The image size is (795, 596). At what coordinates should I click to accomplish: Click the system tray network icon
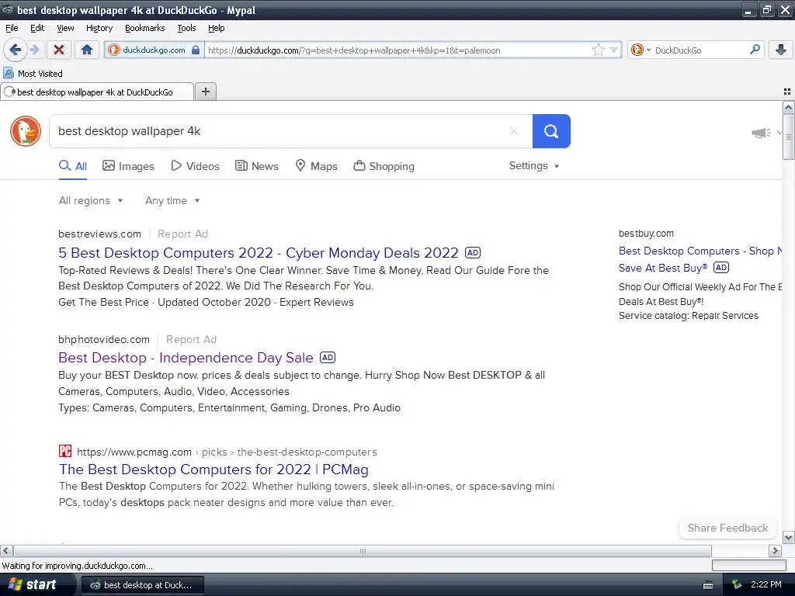tap(737, 585)
